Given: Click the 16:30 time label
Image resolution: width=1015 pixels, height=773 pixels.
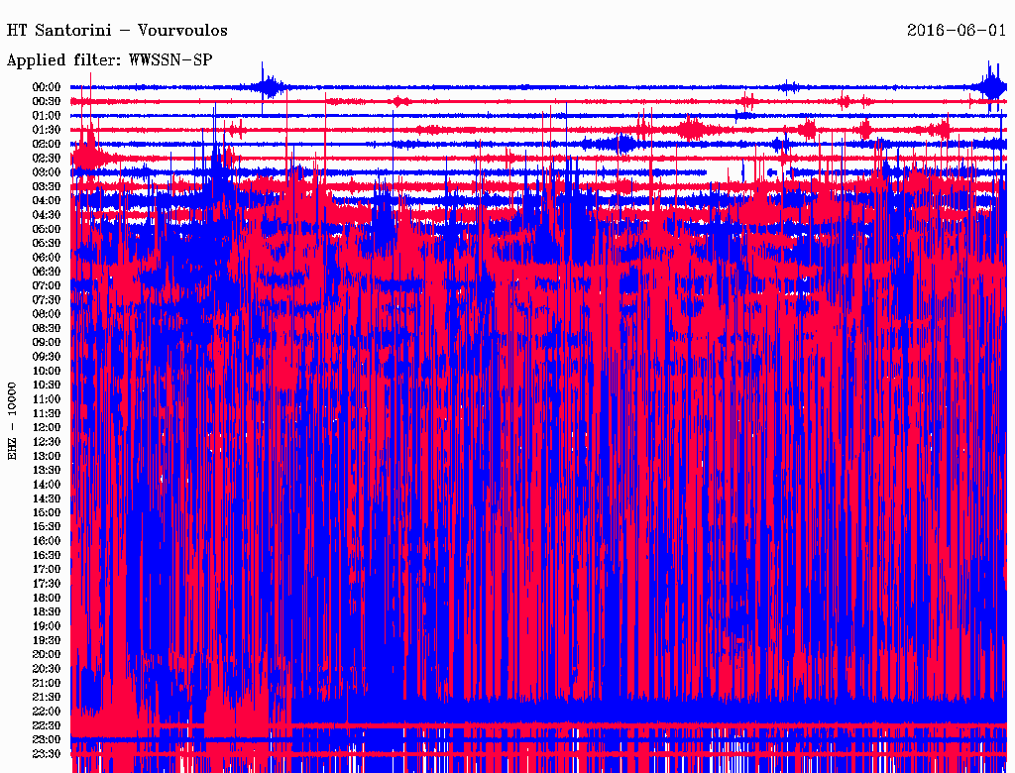Looking at the screenshot, I should click(x=47, y=555).
